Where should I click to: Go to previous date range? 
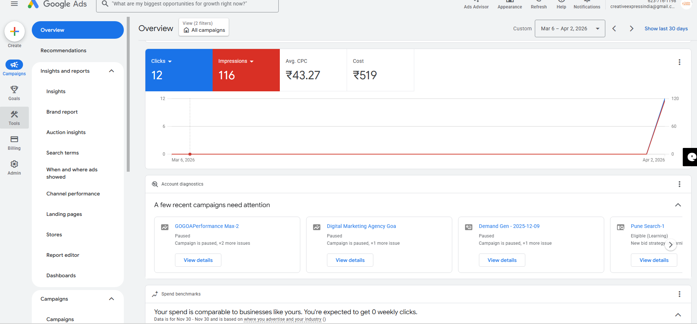point(614,28)
